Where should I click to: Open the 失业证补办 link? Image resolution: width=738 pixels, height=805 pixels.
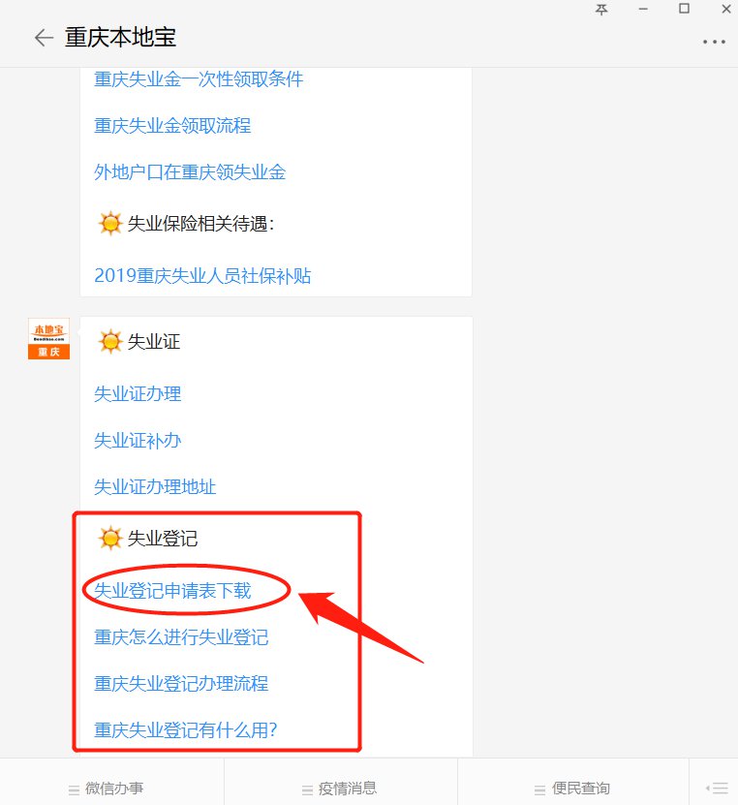tap(138, 441)
